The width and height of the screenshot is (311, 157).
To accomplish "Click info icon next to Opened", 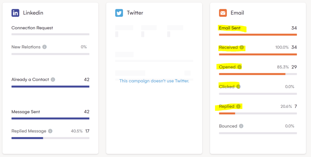I will pyautogui.click(x=239, y=67).
